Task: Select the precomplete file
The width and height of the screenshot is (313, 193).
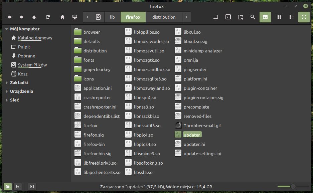Action: pos(192,107)
